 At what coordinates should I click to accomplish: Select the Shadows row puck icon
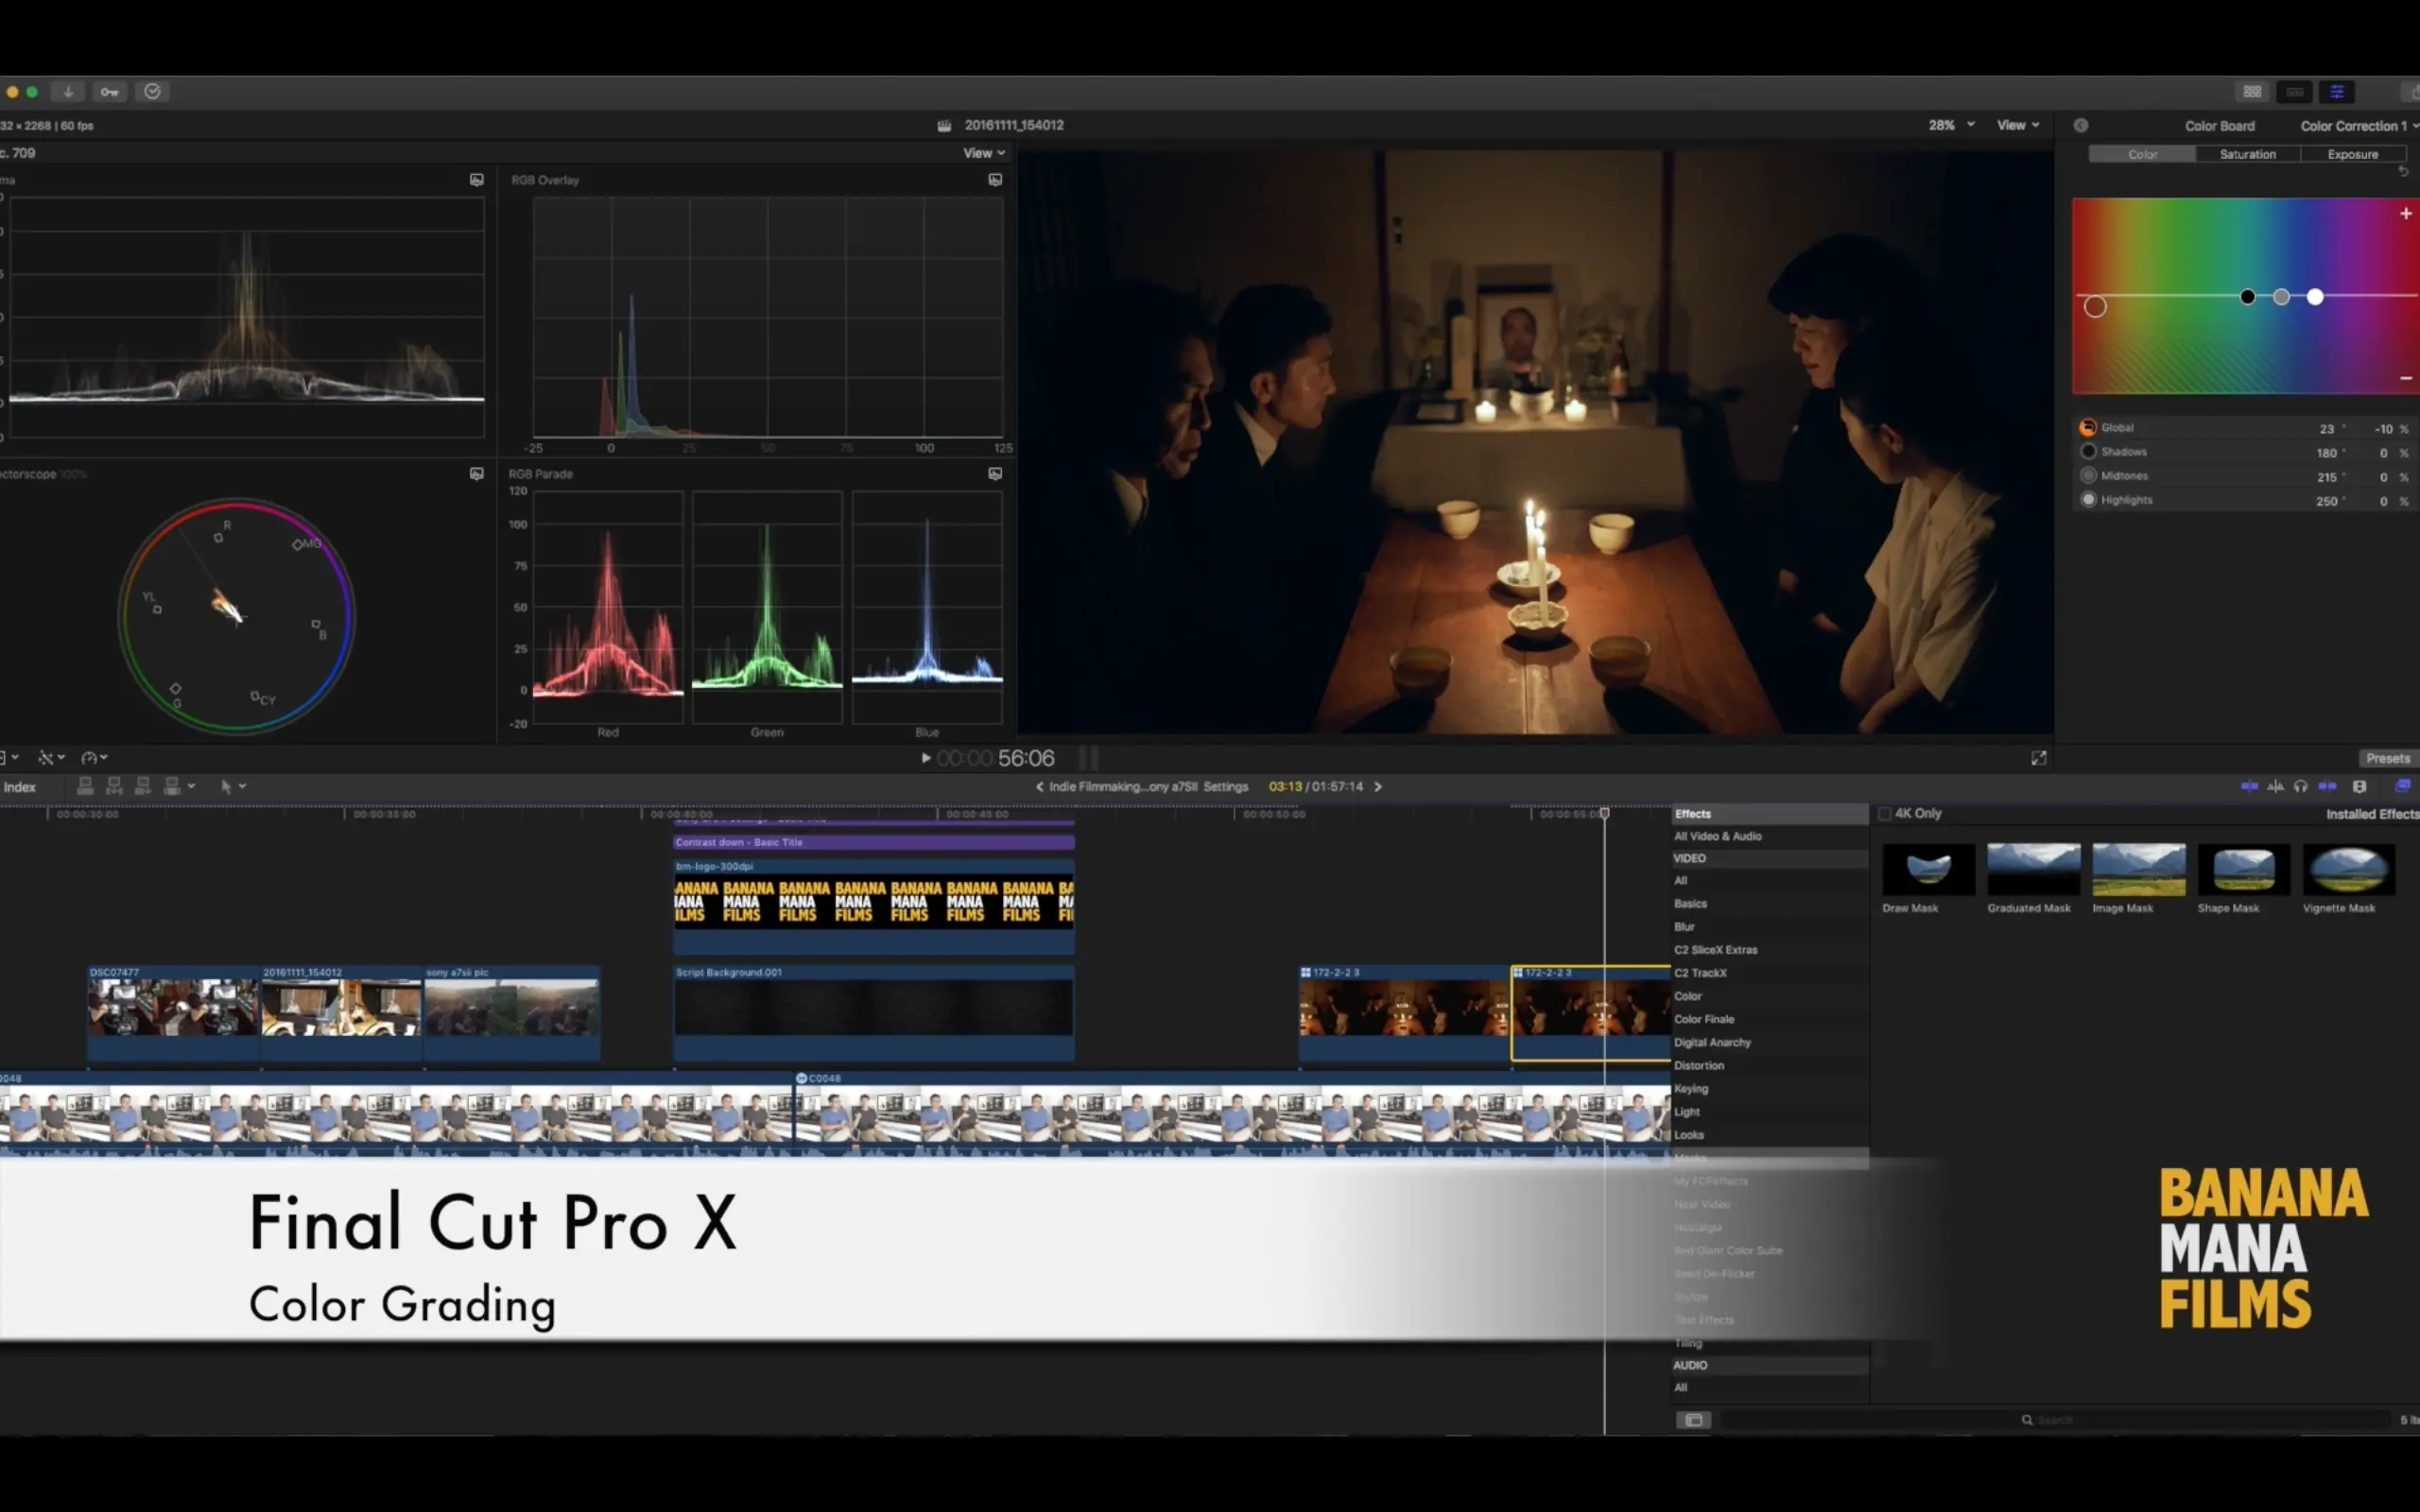pyautogui.click(x=2088, y=452)
